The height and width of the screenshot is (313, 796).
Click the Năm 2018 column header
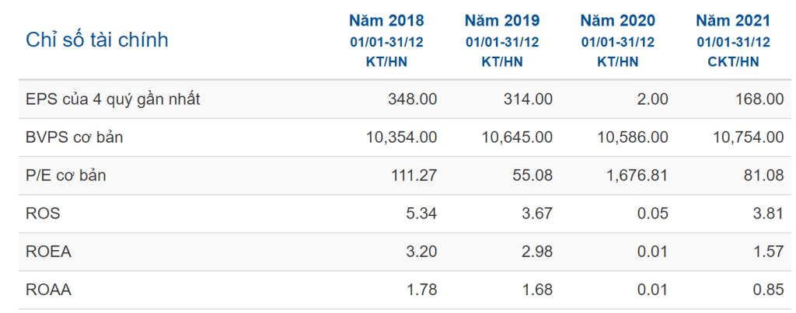386,20
